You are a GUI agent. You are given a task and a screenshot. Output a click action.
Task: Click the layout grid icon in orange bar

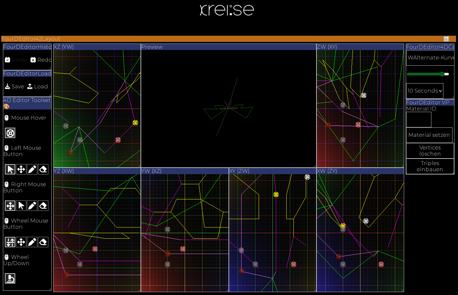tap(446, 39)
